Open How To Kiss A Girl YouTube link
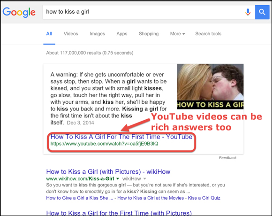Viewport: 272px width, 216px height. coord(121,137)
